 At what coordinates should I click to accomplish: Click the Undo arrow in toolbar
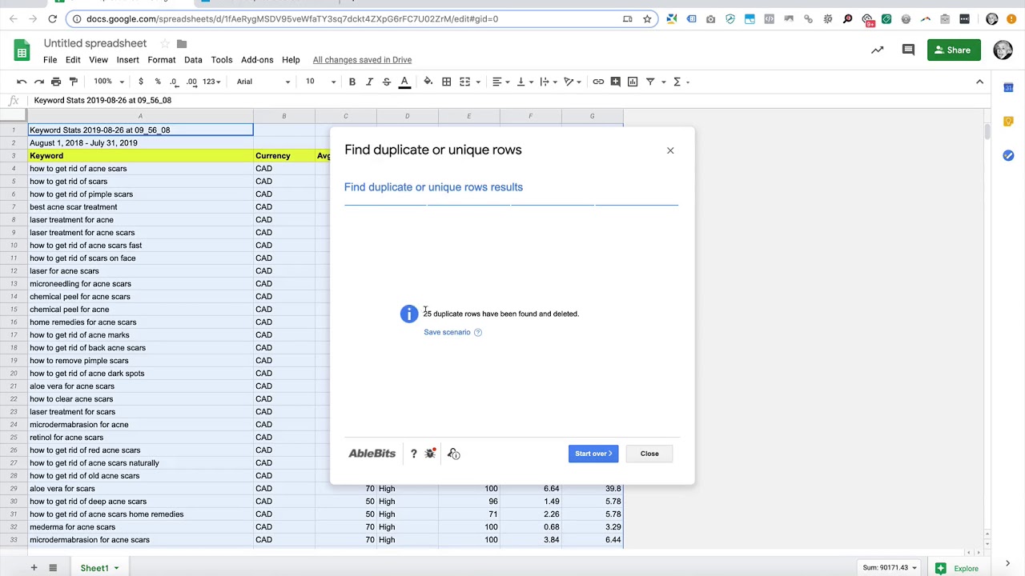[x=22, y=82]
